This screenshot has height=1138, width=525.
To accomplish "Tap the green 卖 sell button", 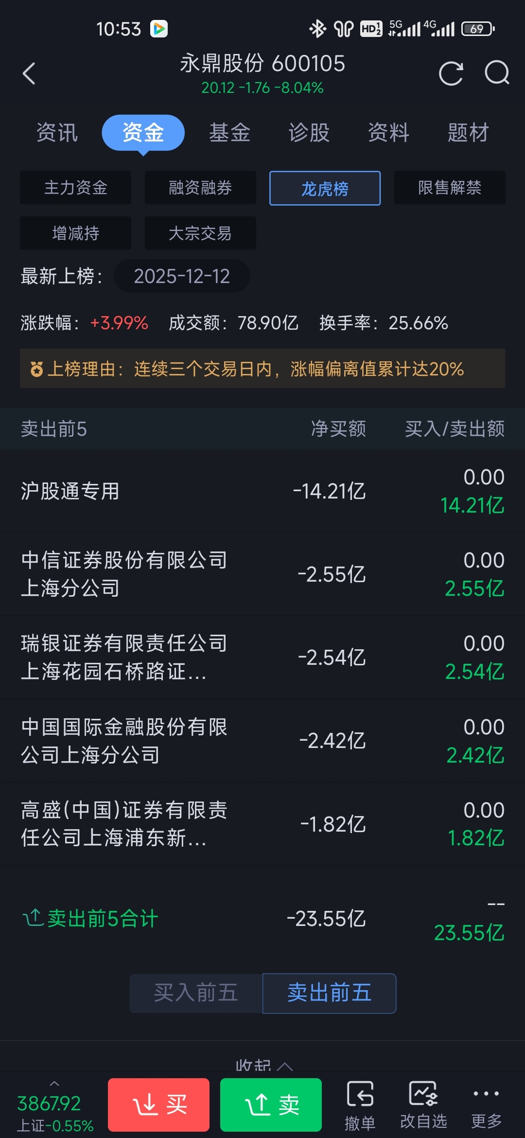I will (271, 1105).
